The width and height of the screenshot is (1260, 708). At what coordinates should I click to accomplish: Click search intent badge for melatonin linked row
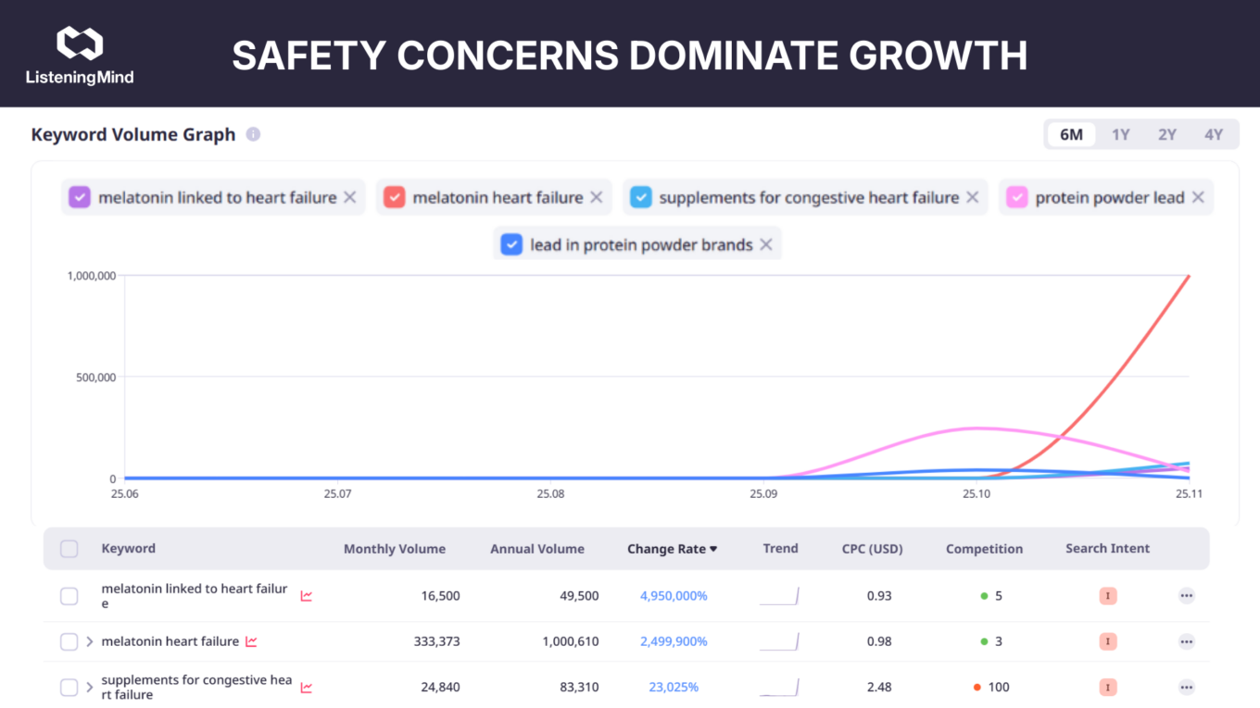1107,596
